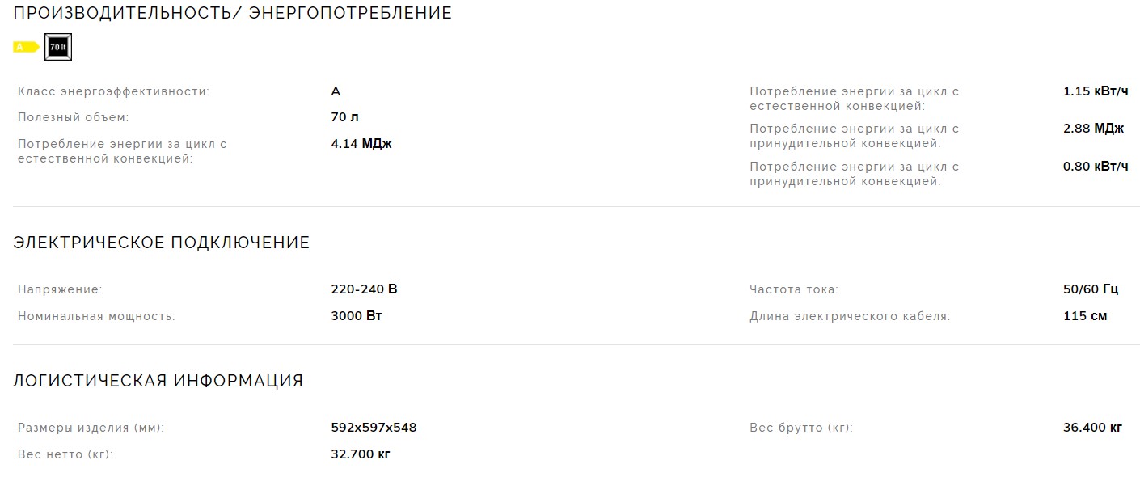Click the Напряжение label

coord(60,289)
